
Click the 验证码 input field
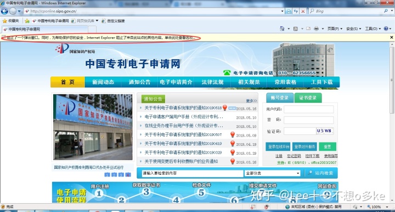coord(300,131)
